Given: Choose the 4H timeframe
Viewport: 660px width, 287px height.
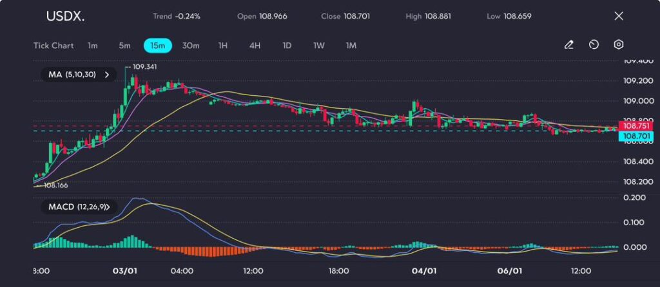Looking at the screenshot, I should 255,46.
